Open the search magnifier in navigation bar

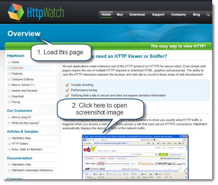[208, 15]
